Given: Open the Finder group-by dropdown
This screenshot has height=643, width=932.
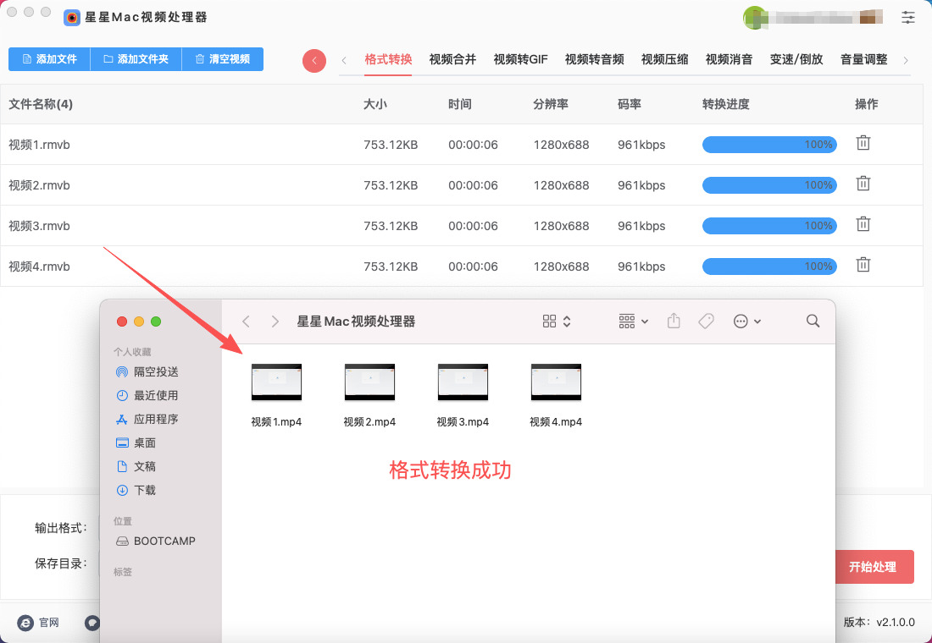Looking at the screenshot, I should coord(633,321).
